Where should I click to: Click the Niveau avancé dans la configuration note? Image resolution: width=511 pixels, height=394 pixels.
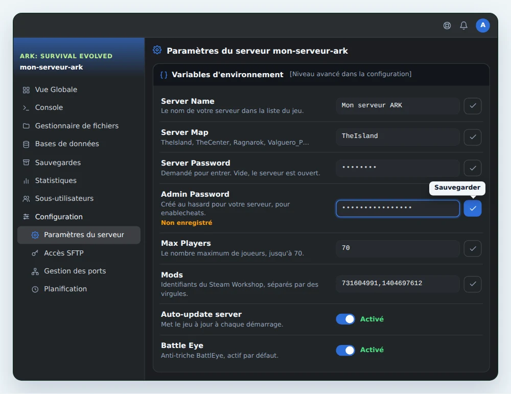pyautogui.click(x=351, y=74)
